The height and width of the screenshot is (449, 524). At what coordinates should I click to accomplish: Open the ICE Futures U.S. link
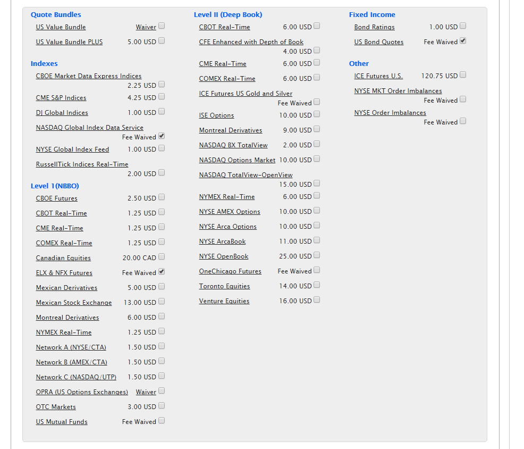click(378, 76)
